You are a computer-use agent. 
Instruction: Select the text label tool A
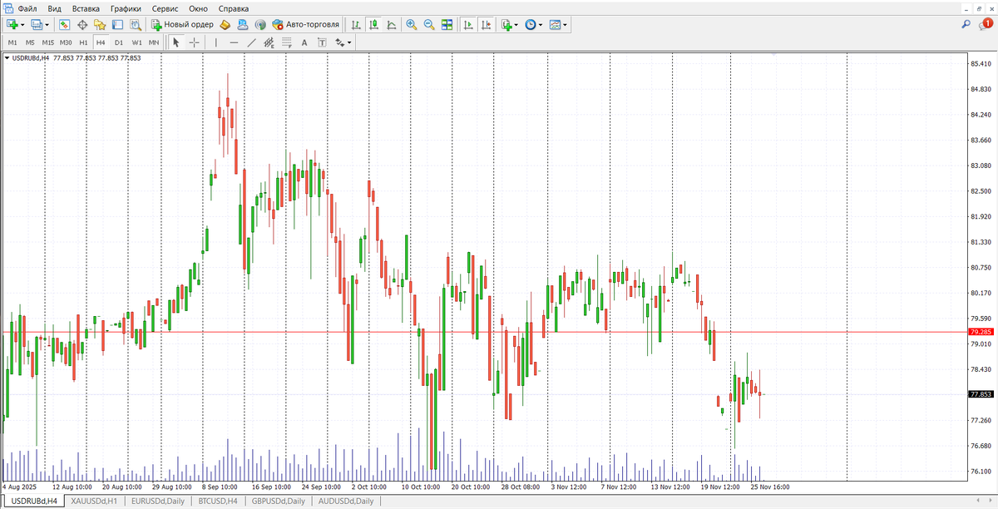click(x=304, y=42)
